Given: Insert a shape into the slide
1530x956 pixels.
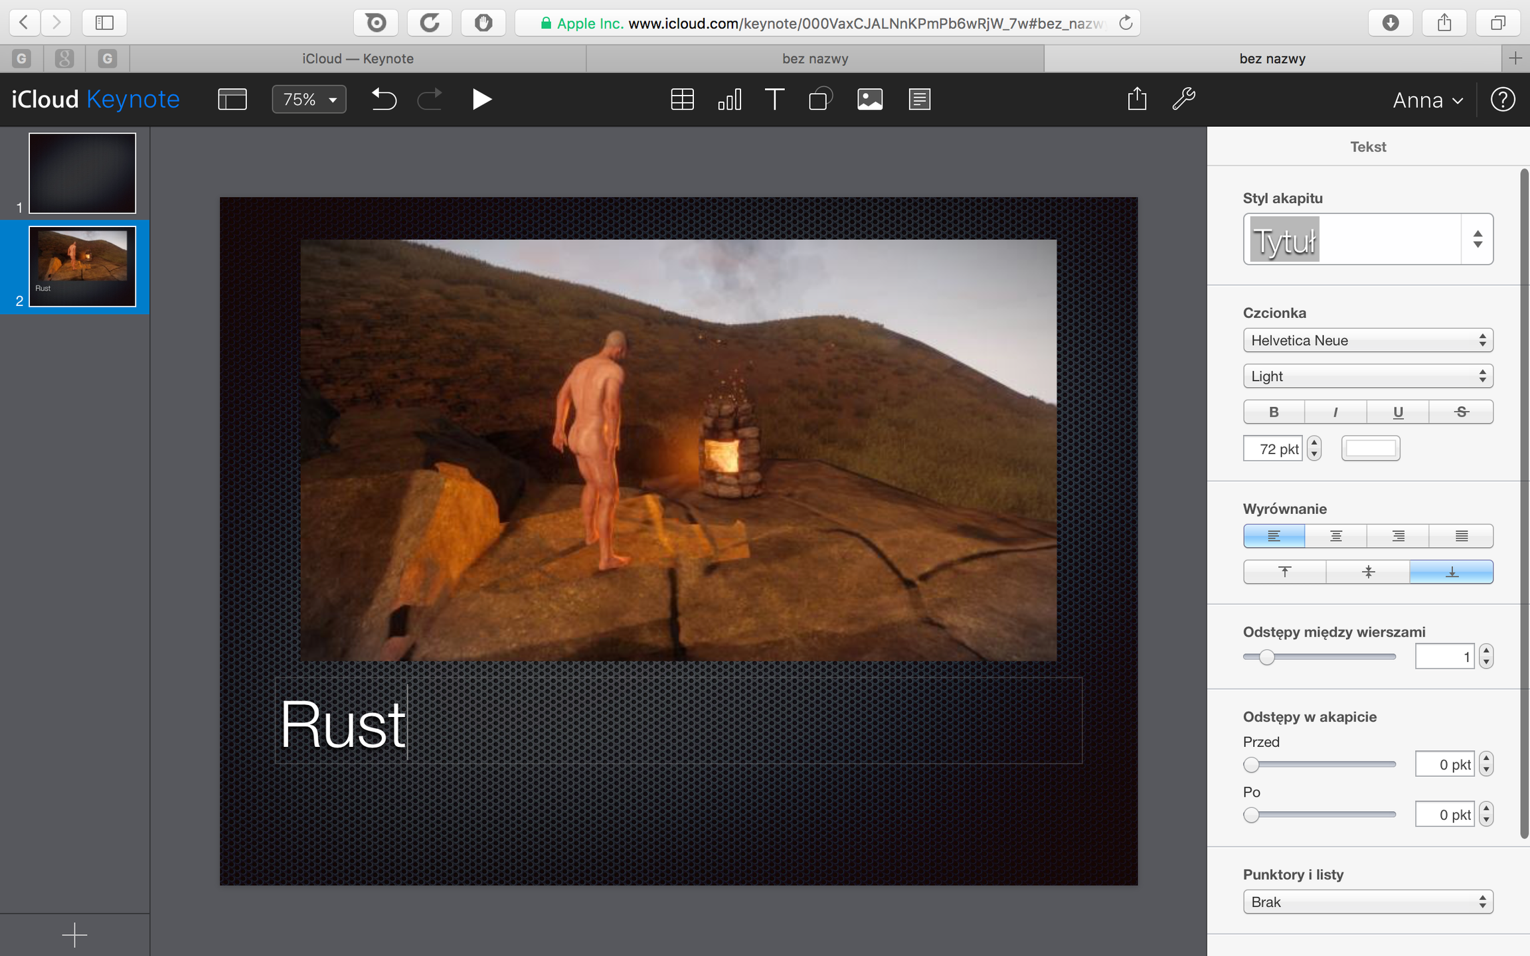Looking at the screenshot, I should pyautogui.click(x=821, y=100).
